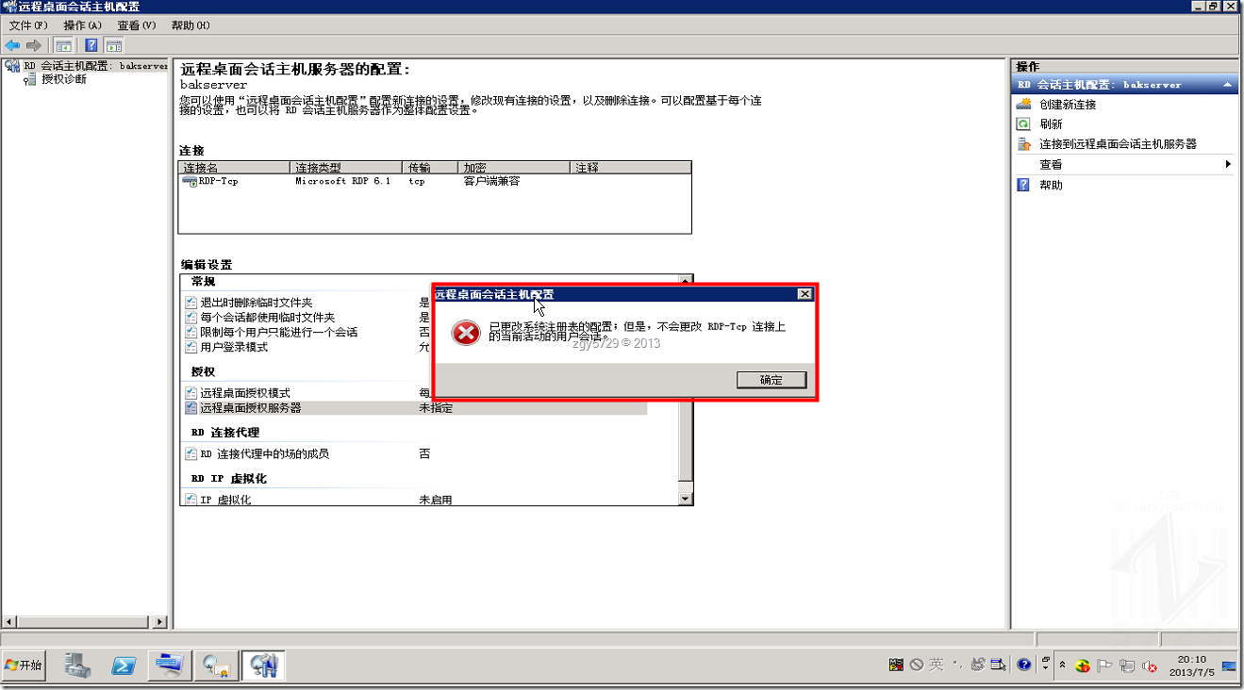
Task: Click the network tray icon
Action: (x=1127, y=665)
